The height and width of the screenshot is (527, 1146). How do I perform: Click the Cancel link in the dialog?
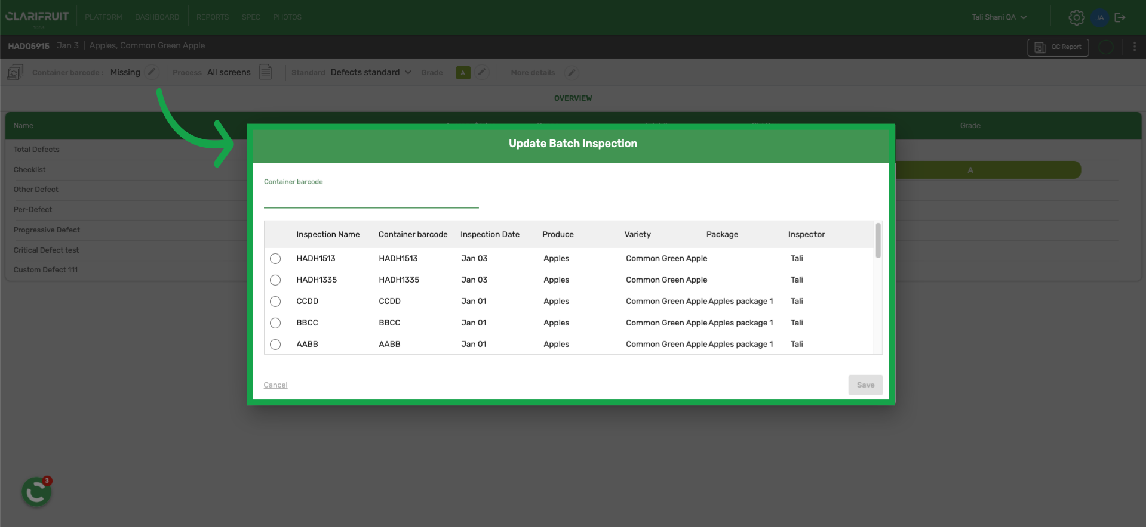click(x=275, y=385)
